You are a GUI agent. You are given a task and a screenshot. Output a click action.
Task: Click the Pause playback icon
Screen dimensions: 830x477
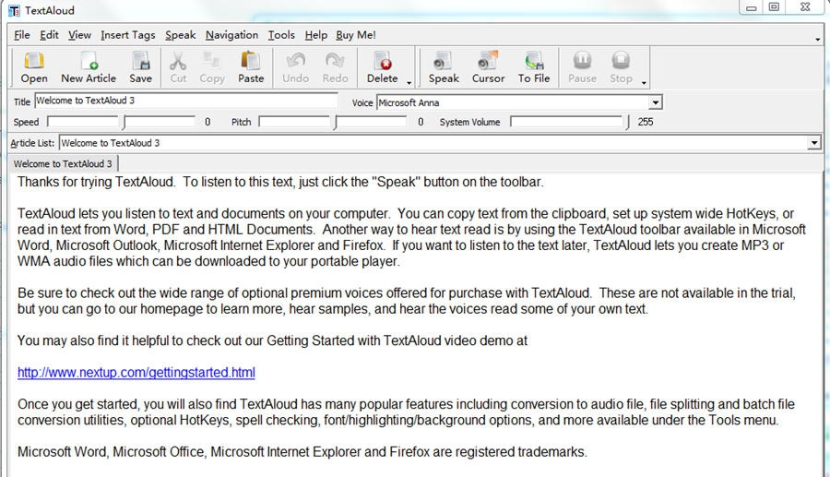click(582, 67)
